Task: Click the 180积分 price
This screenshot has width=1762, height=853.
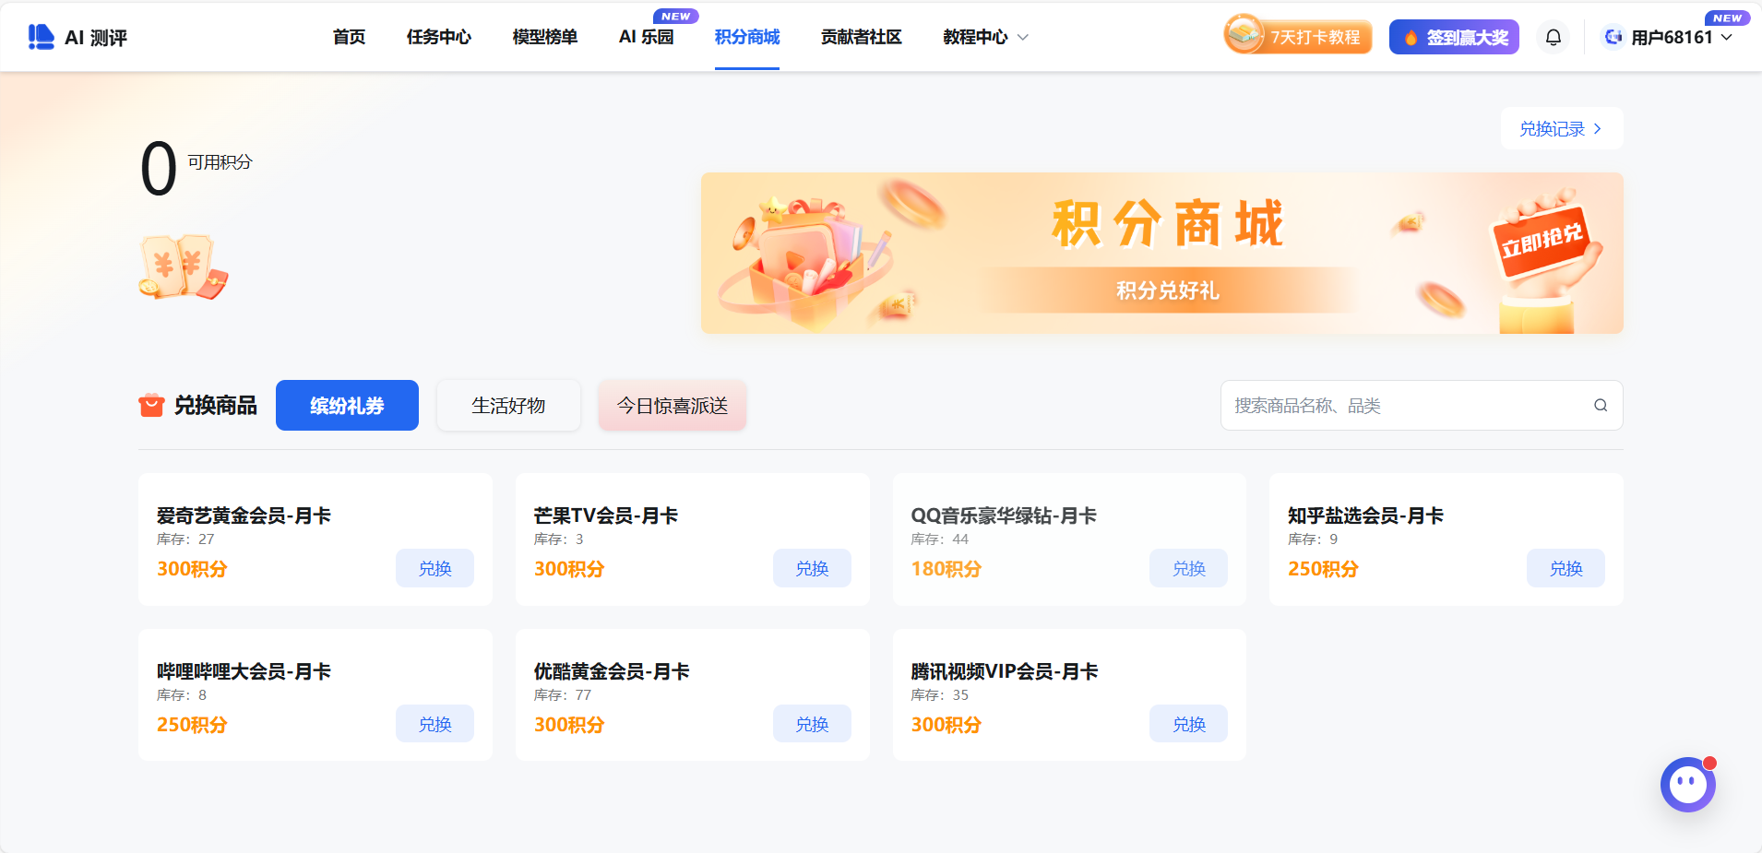Action: tap(946, 569)
